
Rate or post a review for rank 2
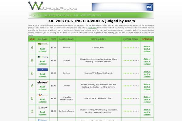click(x=147, y=61)
